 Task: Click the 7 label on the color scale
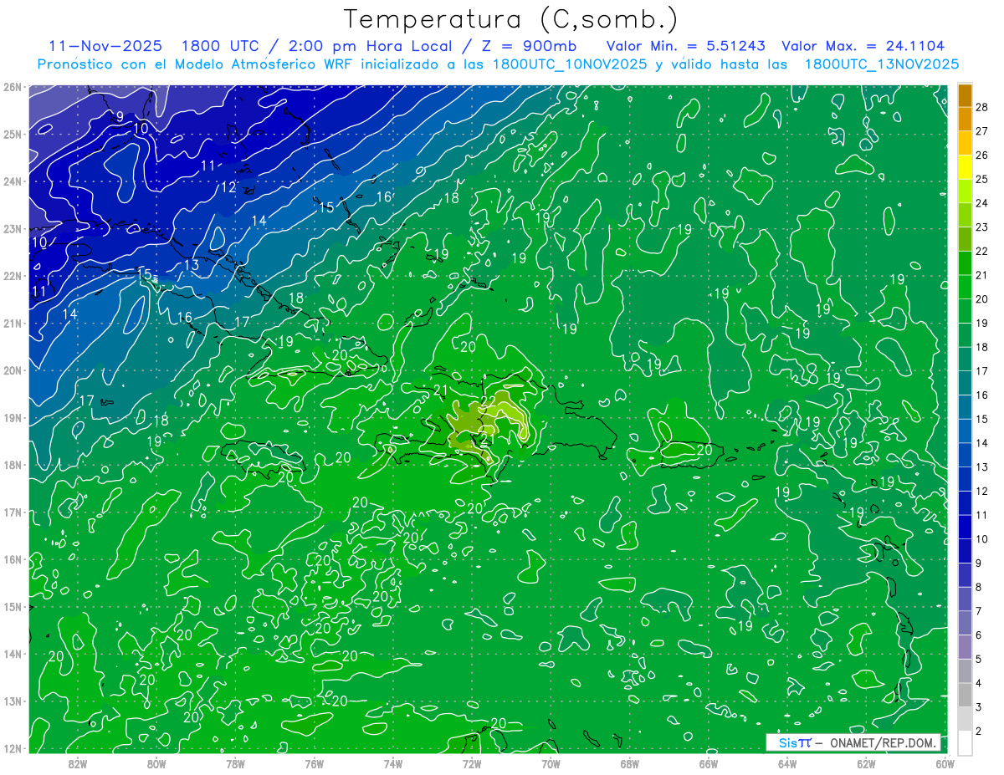coord(978,611)
